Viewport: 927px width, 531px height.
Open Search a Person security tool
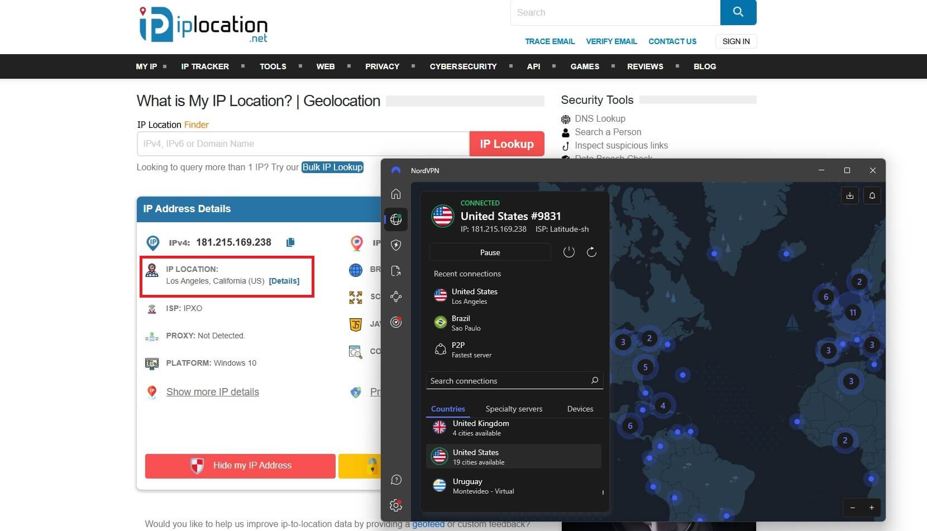[x=608, y=132]
